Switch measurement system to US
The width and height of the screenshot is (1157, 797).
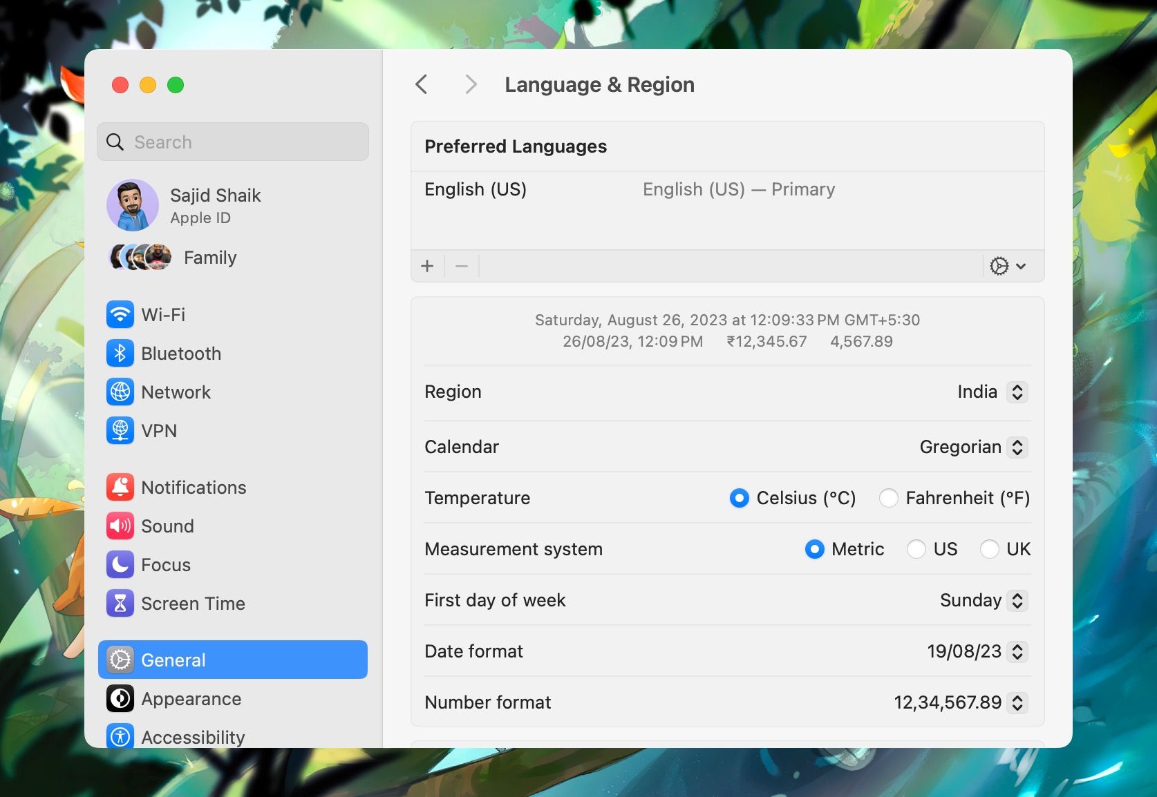click(x=916, y=549)
